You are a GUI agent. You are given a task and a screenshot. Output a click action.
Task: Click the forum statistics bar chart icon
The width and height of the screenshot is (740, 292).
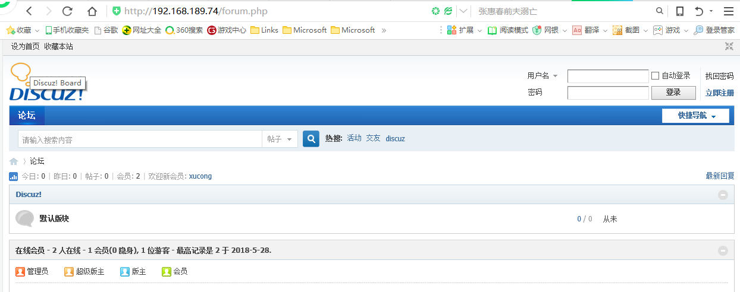(x=14, y=176)
